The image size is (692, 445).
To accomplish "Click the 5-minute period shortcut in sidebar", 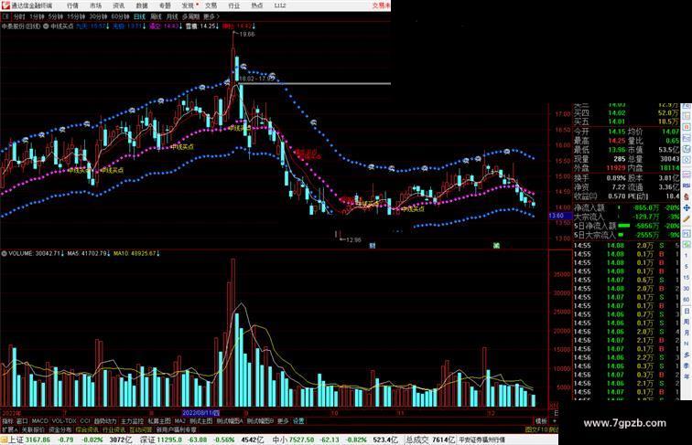I will (x=687, y=267).
